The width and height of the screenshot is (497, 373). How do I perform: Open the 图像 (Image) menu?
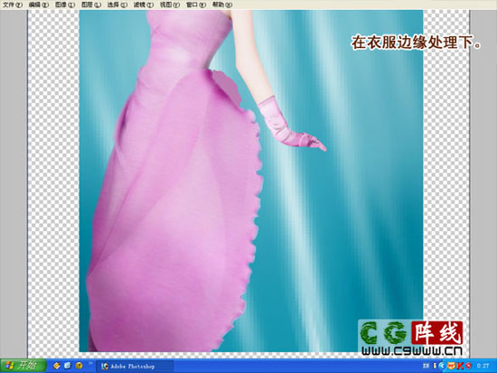[65, 5]
